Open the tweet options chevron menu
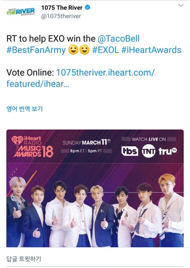This screenshot has height=268, width=190. tap(181, 5)
